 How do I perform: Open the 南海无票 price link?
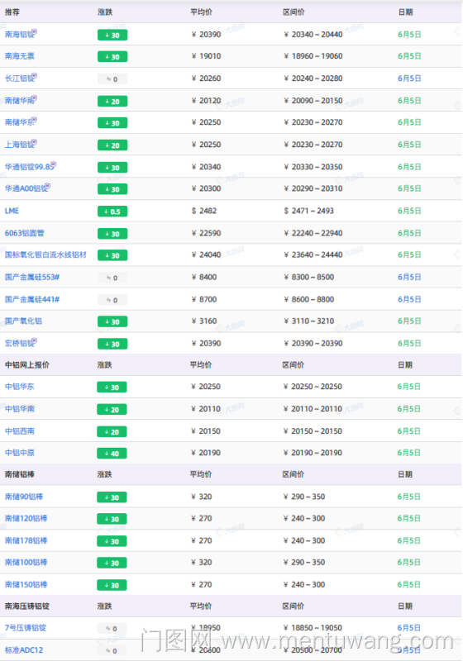[x=19, y=56]
